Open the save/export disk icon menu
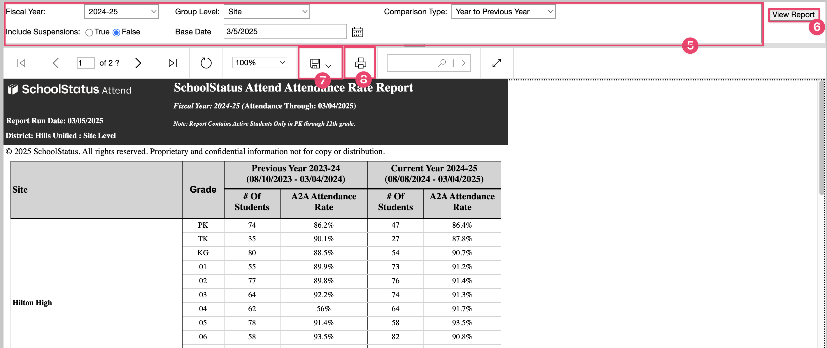Image resolution: width=827 pixels, height=348 pixels. click(x=320, y=63)
